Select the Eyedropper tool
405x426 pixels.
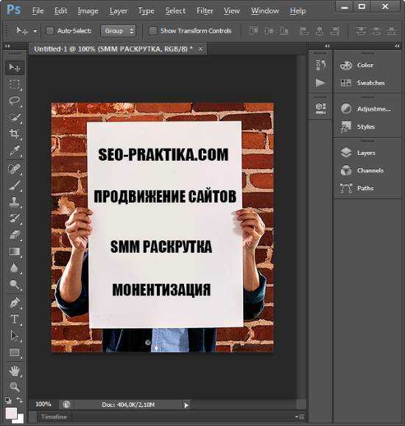pos(15,150)
